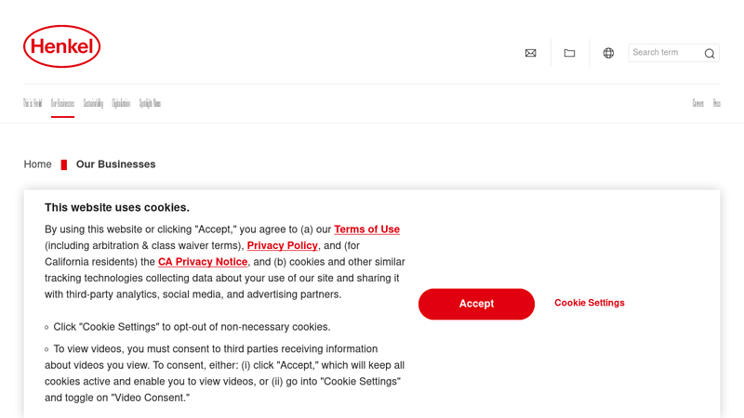Image resolution: width=744 pixels, height=418 pixels.
Task: Click the Home breadcrumb link
Action: [x=38, y=164]
